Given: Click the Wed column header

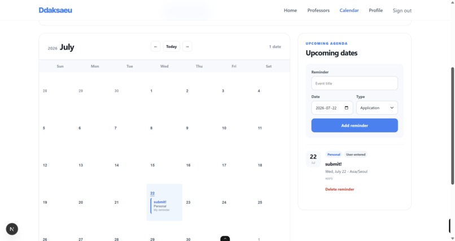Looking at the screenshot, I should point(164,66).
